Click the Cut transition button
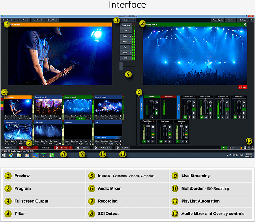Viewport: 255px width, 222px height. 126,31
